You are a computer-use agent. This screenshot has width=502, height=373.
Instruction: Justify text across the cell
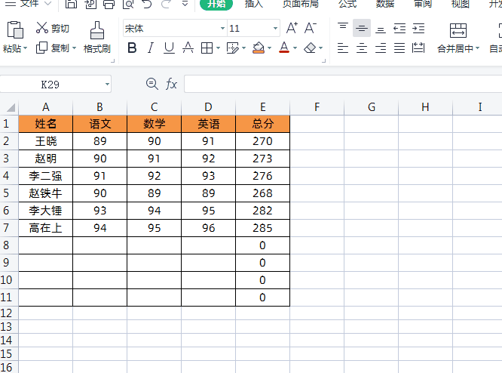[x=399, y=48]
